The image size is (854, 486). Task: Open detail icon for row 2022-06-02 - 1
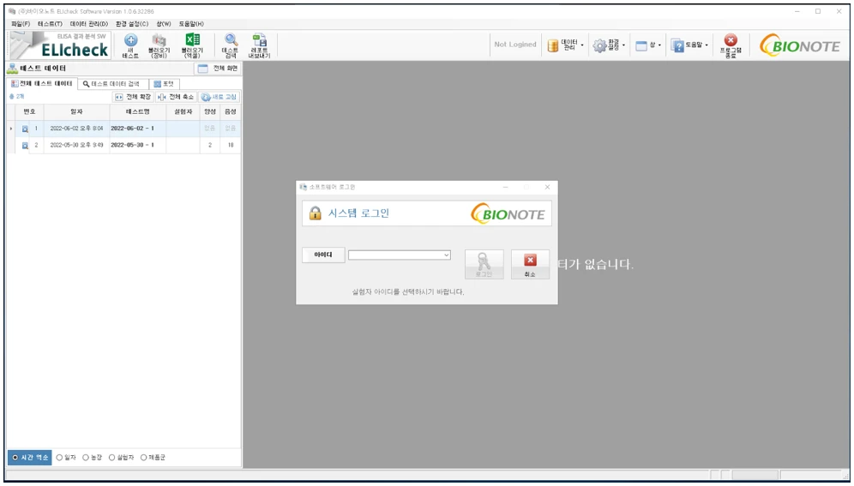(x=25, y=129)
